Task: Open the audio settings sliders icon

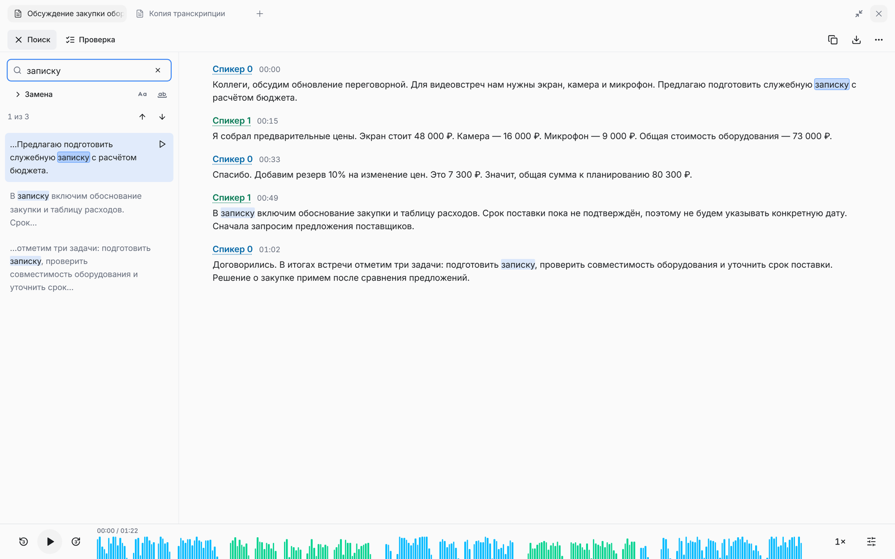Action: pos(872,542)
